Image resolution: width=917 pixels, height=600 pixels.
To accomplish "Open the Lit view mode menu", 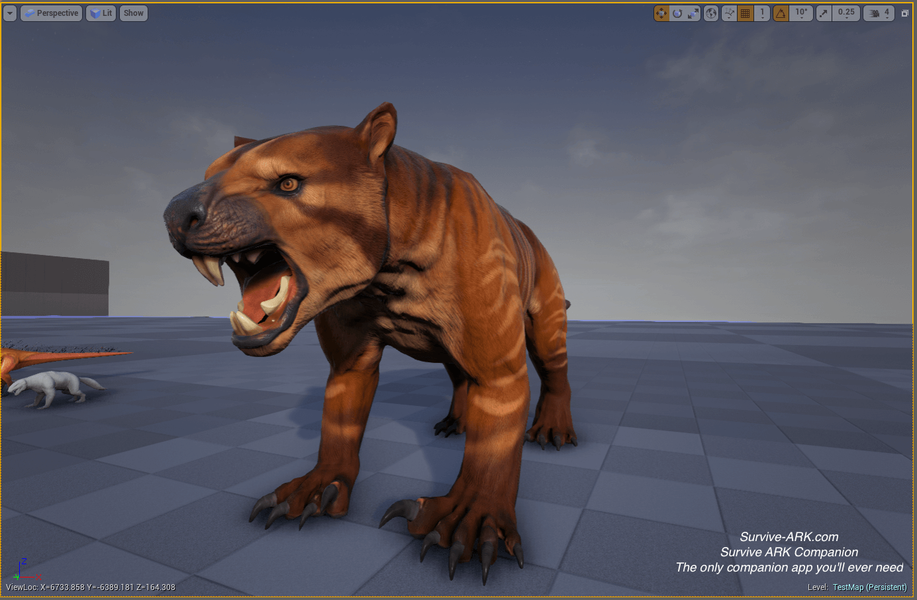I will [x=101, y=13].
